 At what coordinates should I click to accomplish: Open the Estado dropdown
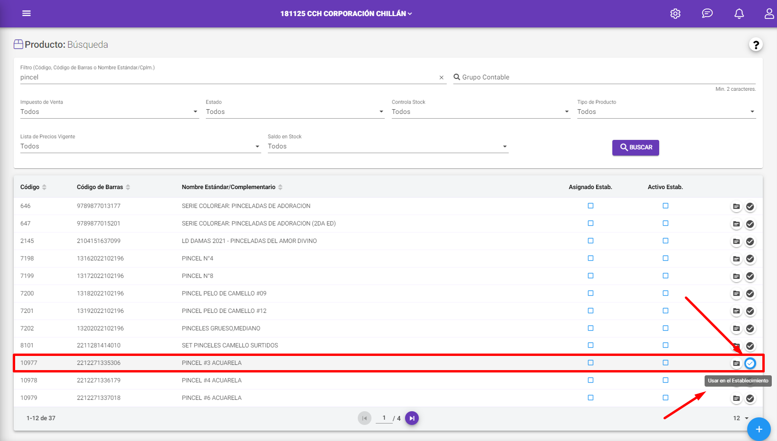pos(295,112)
